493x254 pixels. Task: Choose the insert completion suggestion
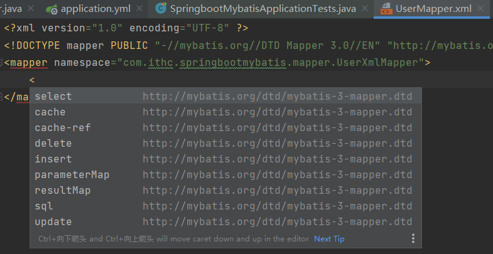click(x=225, y=159)
